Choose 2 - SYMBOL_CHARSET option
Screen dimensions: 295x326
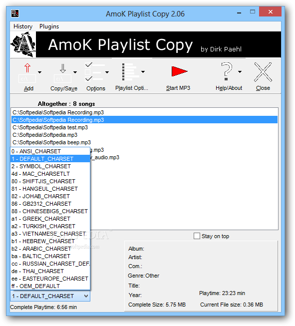click(50, 166)
